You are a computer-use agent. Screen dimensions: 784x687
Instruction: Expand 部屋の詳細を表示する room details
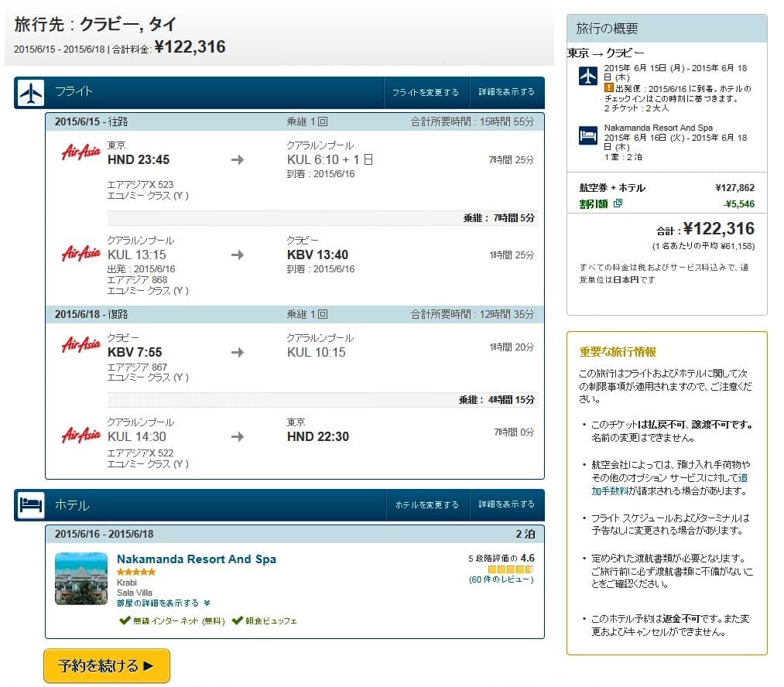point(163,603)
